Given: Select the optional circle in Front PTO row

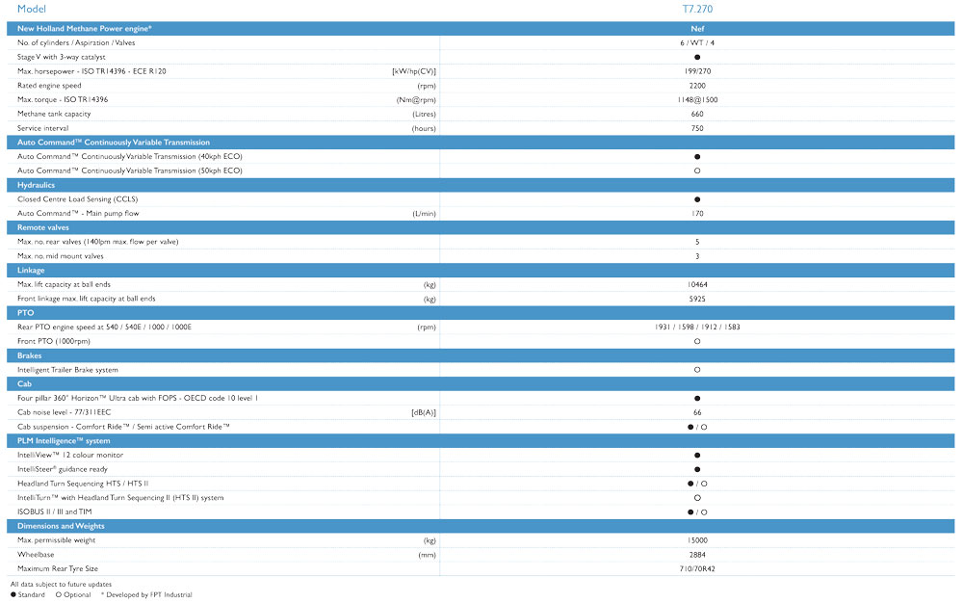Looking at the screenshot, I should click(x=697, y=341).
